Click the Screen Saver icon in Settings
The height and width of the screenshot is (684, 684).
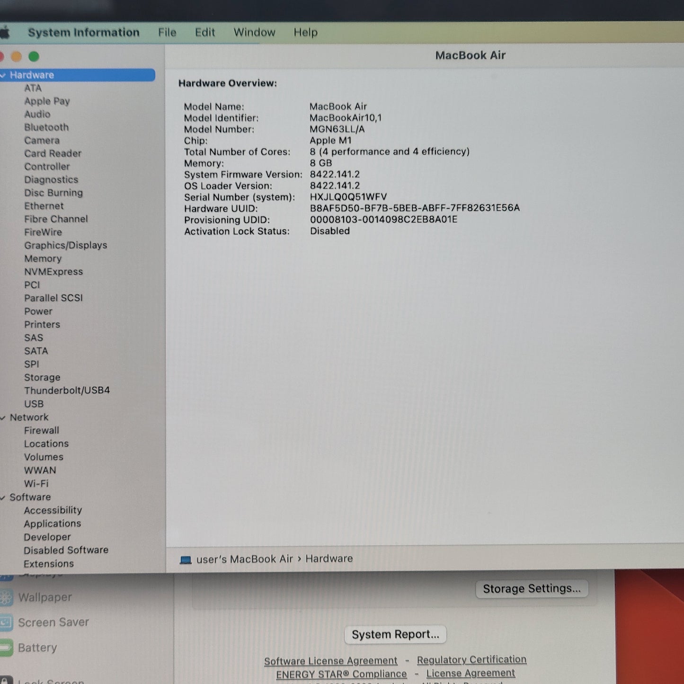pos(6,622)
